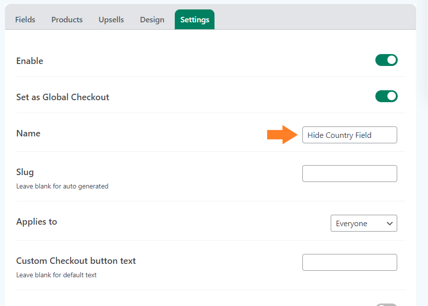Click the Enable setting label

click(x=29, y=61)
